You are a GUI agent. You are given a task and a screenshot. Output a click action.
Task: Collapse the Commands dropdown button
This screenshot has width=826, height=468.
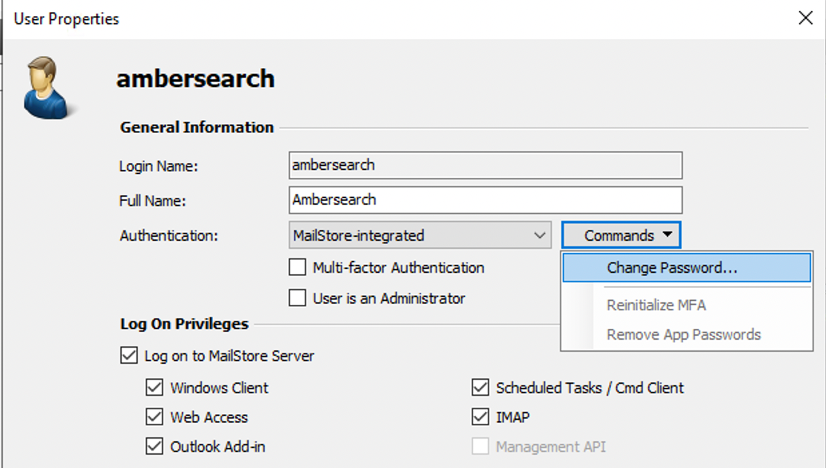(622, 235)
